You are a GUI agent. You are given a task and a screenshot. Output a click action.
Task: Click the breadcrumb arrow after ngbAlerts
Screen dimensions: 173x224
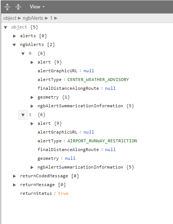(46, 18)
